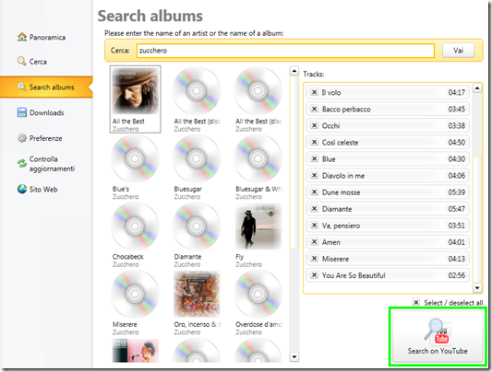Uncheck the Va, pensiero track
Viewport: 492px width, 372px height.
click(314, 226)
